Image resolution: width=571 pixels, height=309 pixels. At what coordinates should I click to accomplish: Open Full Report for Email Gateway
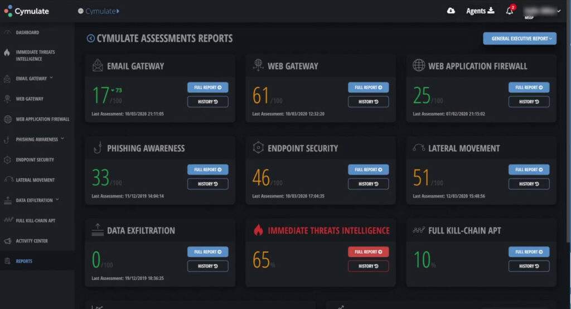click(207, 88)
